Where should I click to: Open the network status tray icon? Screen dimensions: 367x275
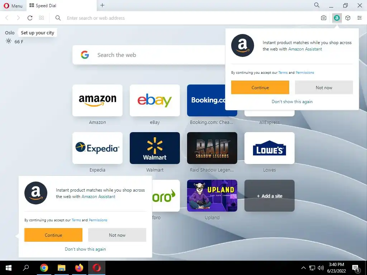tap(312, 268)
